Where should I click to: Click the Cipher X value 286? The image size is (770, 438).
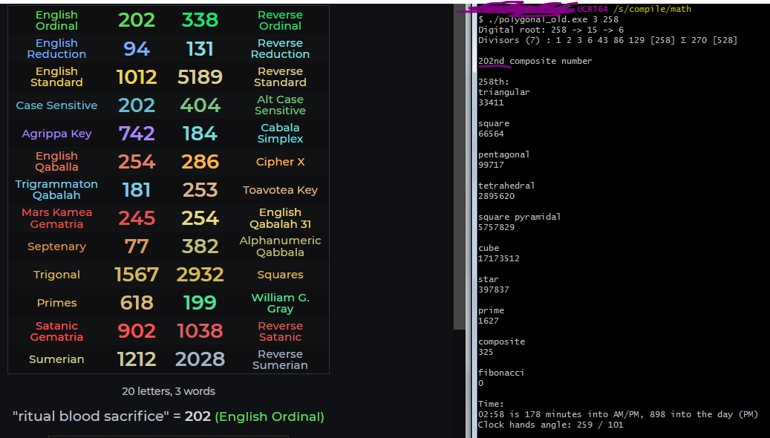(x=200, y=162)
